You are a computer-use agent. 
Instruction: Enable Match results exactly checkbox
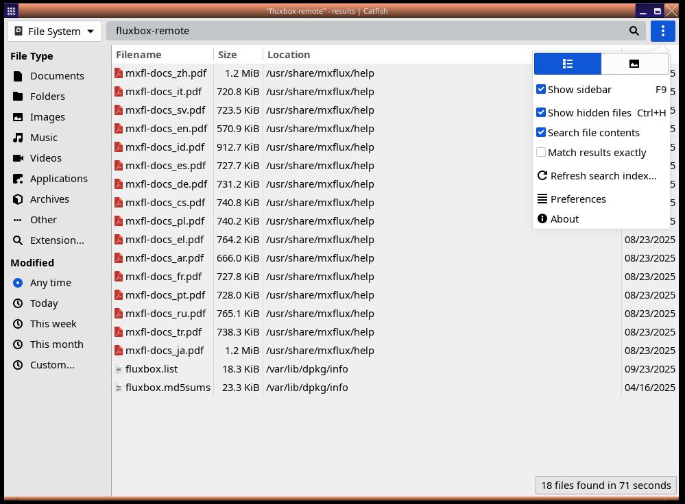[541, 153]
